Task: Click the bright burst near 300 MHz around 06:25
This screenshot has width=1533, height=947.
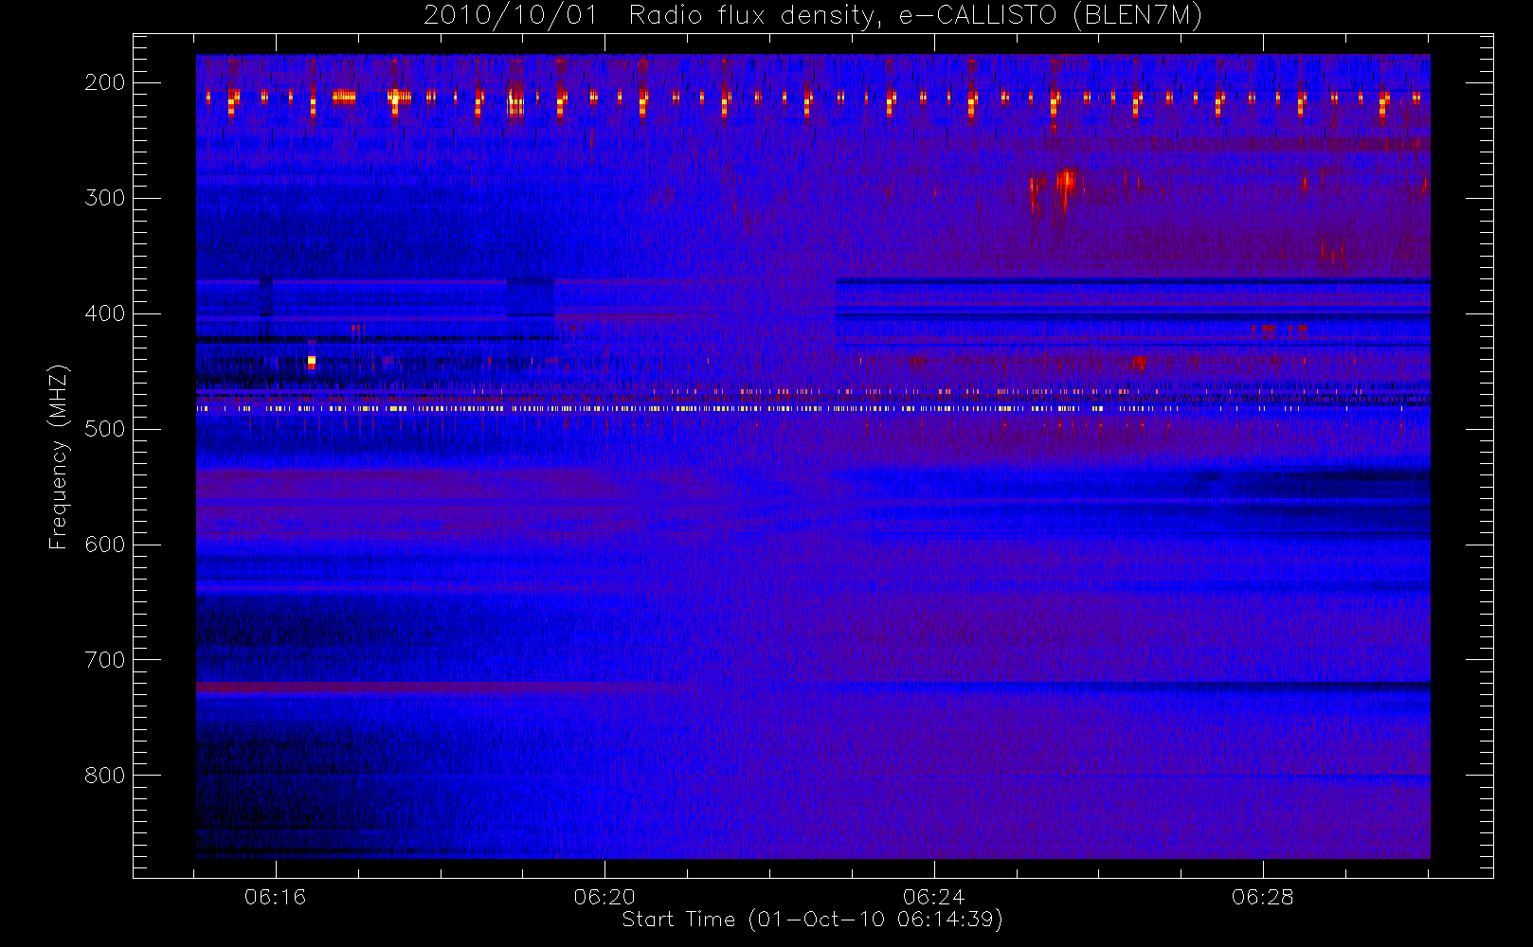Action: click(x=1067, y=182)
